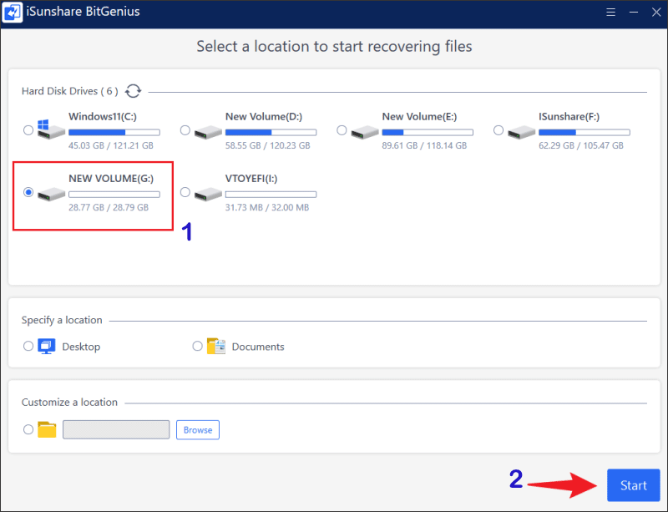Click the yellow folder icon under Customize a location
The width and height of the screenshot is (668, 512).
(x=47, y=429)
